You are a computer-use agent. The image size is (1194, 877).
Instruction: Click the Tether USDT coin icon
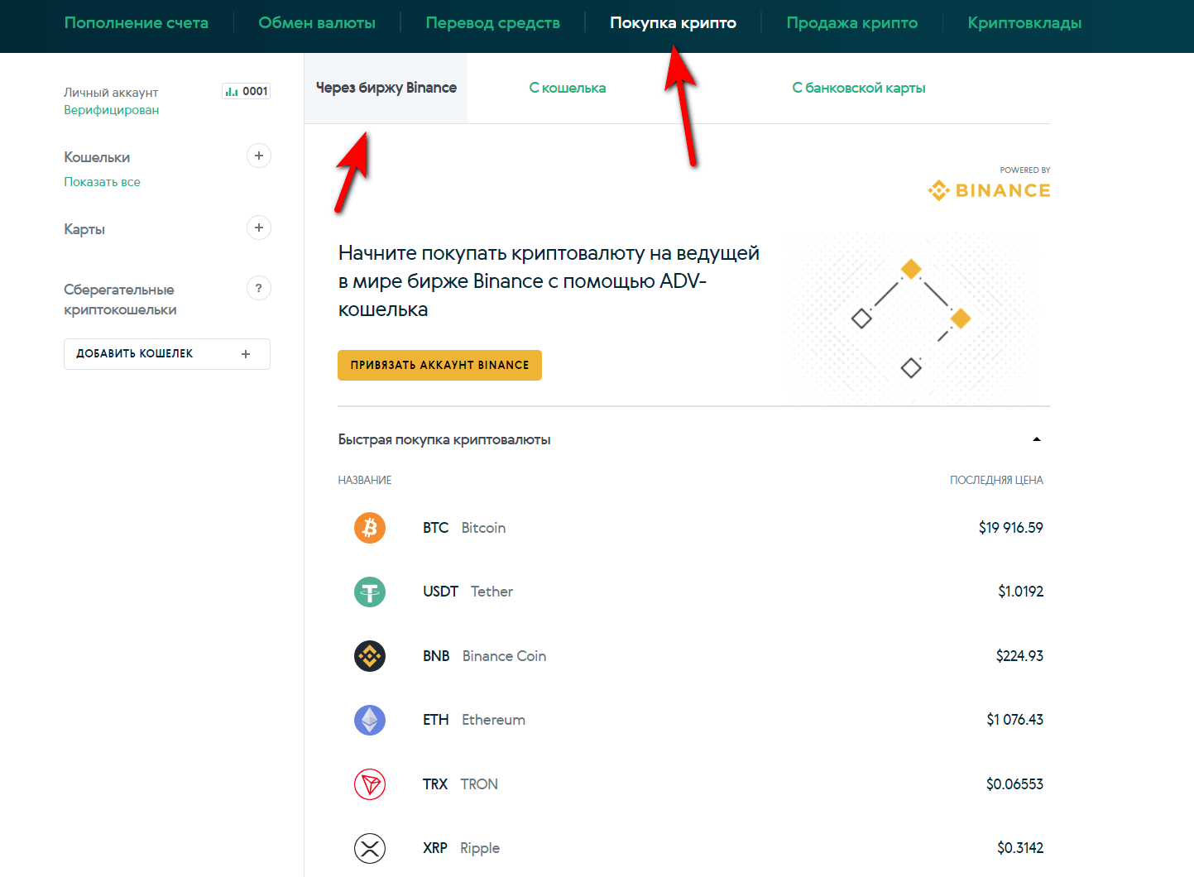click(370, 592)
